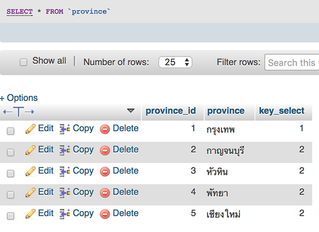Sort by the province column header

(x=226, y=111)
